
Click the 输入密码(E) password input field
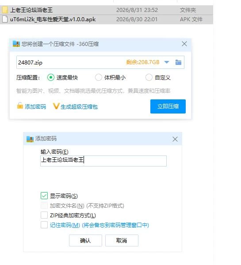(x=103, y=161)
